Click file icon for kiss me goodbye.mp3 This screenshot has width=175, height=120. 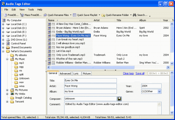tap(49, 47)
